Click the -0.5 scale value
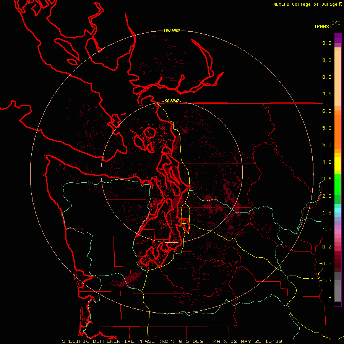344x344 pixels. click(x=325, y=264)
